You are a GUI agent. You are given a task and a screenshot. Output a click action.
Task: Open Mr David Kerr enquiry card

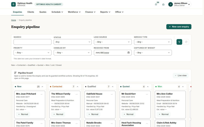coord(135,105)
